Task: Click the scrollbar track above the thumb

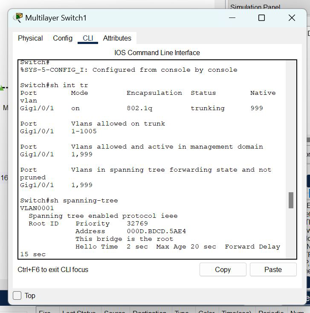Action: click(291, 128)
